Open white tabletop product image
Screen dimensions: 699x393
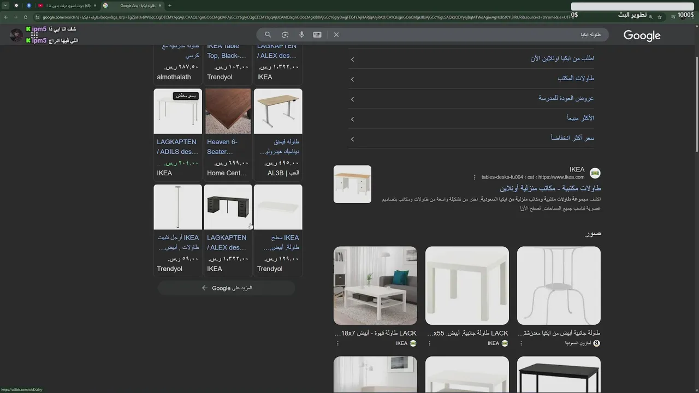click(x=278, y=207)
